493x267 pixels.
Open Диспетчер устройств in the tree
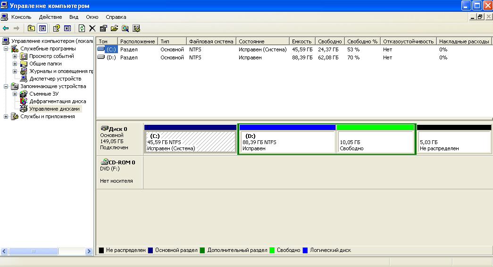coord(55,79)
